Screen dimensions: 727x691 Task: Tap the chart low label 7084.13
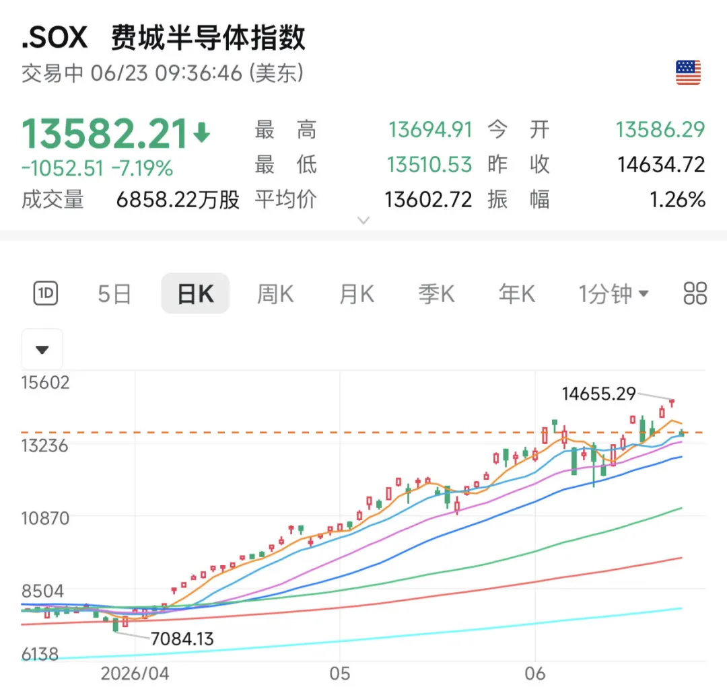tap(182, 639)
